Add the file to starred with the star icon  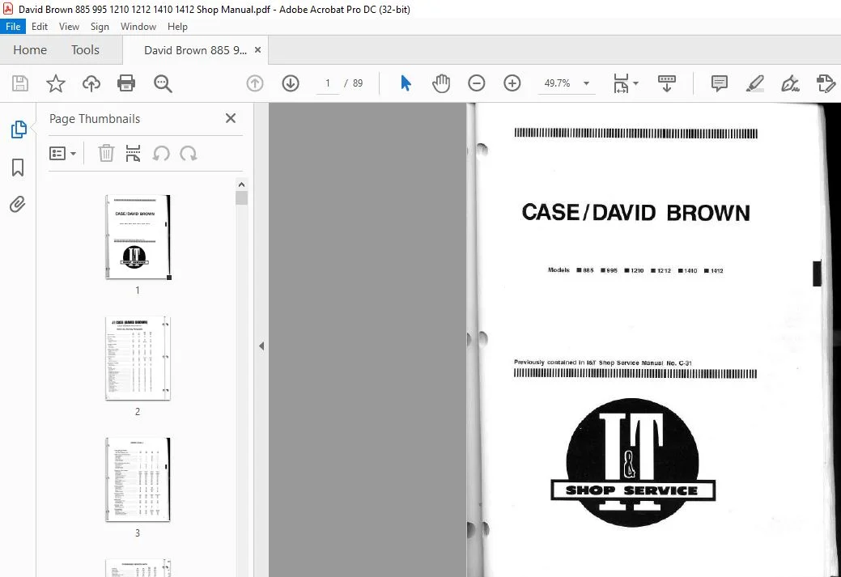pyautogui.click(x=55, y=83)
